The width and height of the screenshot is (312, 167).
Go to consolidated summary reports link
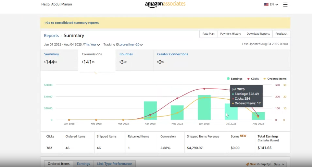click(71, 23)
